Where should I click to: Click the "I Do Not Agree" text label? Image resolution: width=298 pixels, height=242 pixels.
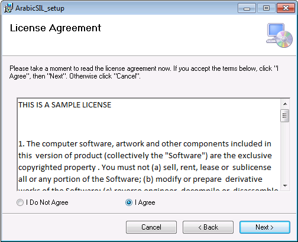(x=47, y=202)
